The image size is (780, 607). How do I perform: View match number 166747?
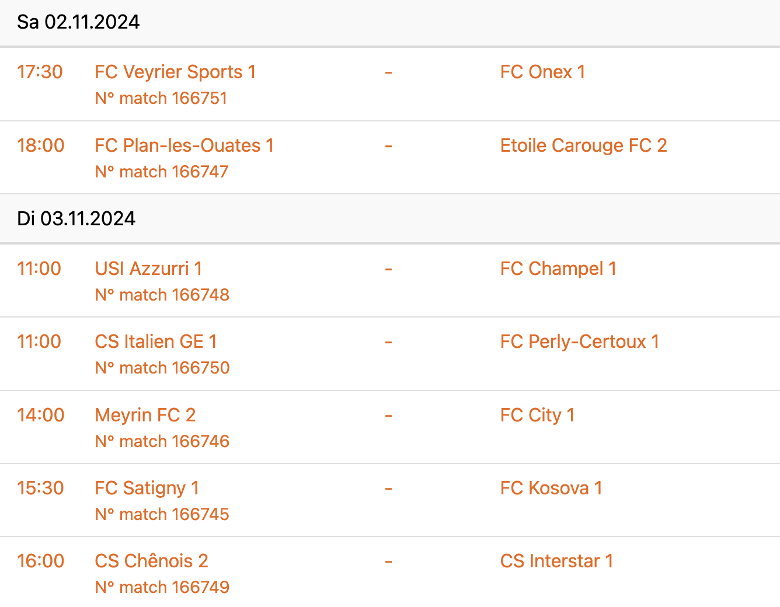[162, 172]
